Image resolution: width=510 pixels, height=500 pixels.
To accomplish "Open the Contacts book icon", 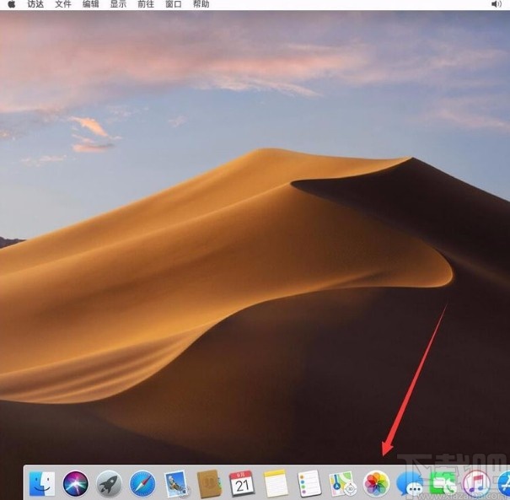I will click(209, 483).
